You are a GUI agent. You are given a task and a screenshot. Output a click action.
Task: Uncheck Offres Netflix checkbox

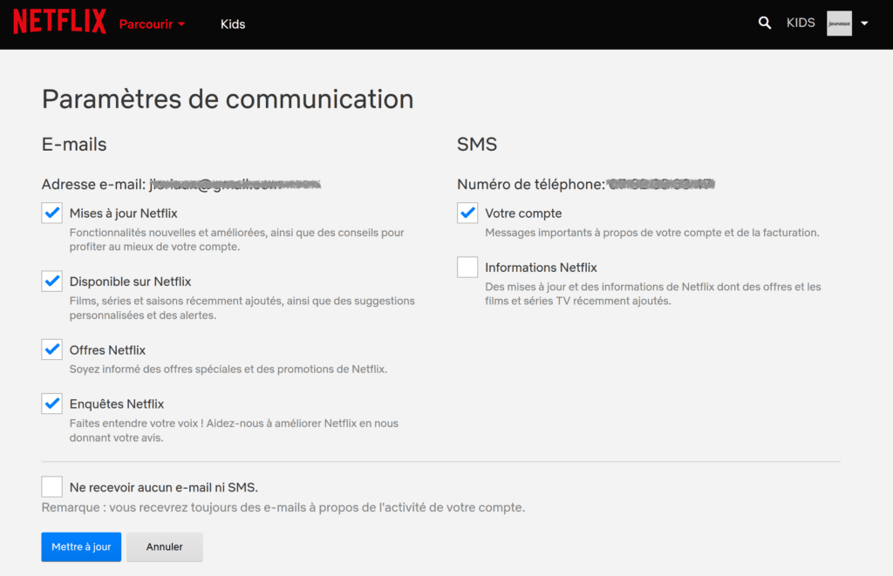51,349
